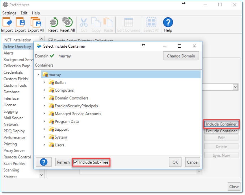The height and width of the screenshot is (195, 245).
Task: Open the Settings menu
Action: pos(9,13)
